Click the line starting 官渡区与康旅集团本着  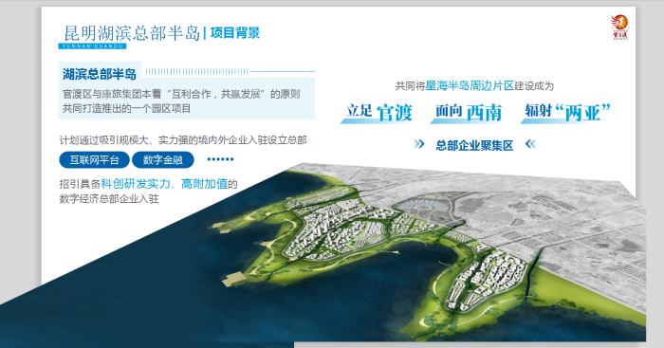(x=181, y=94)
